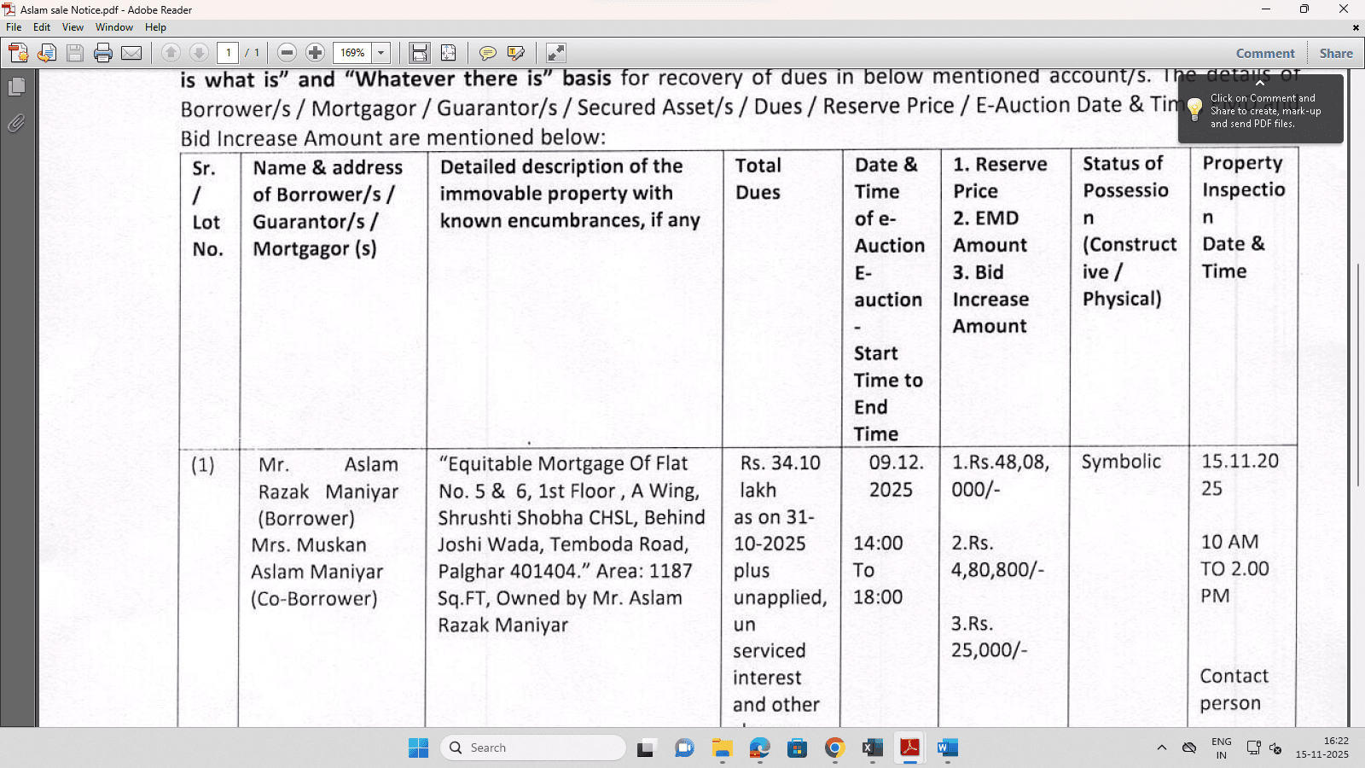Toggle fit one full page view
This screenshot has height=768, width=1365.
[x=448, y=53]
